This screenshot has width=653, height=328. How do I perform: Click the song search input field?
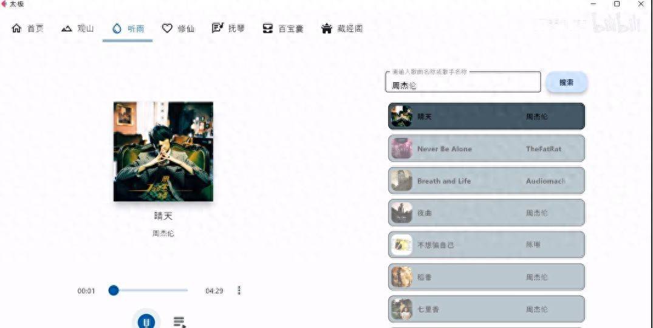[x=463, y=82]
